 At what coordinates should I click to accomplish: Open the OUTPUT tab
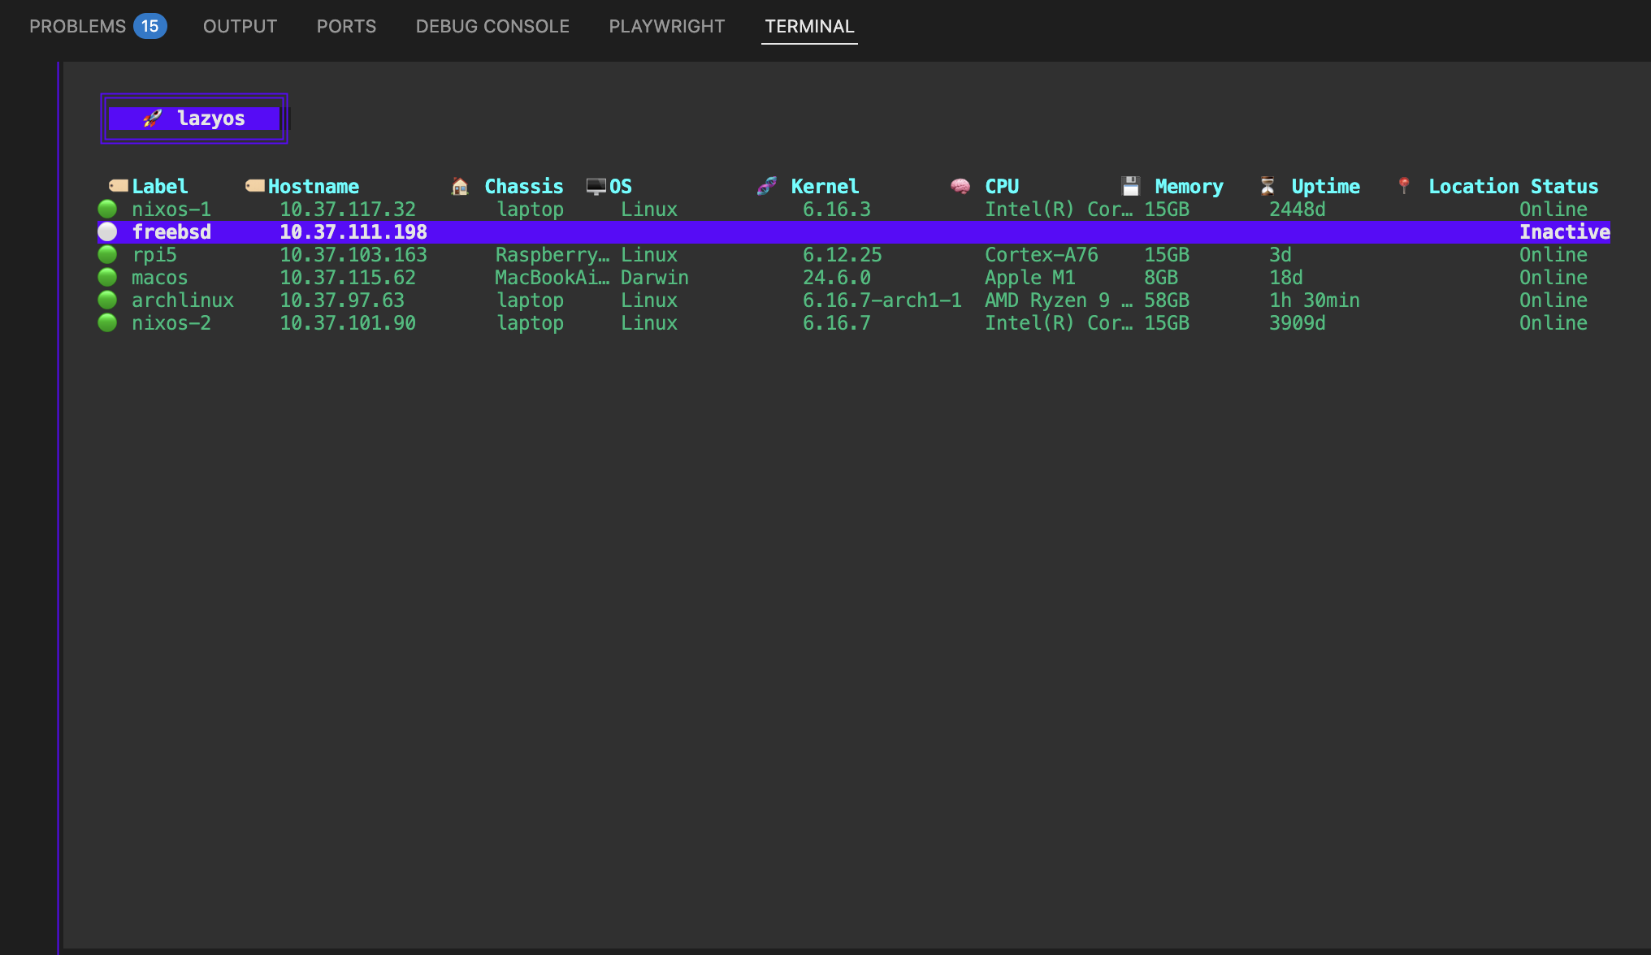coord(240,26)
